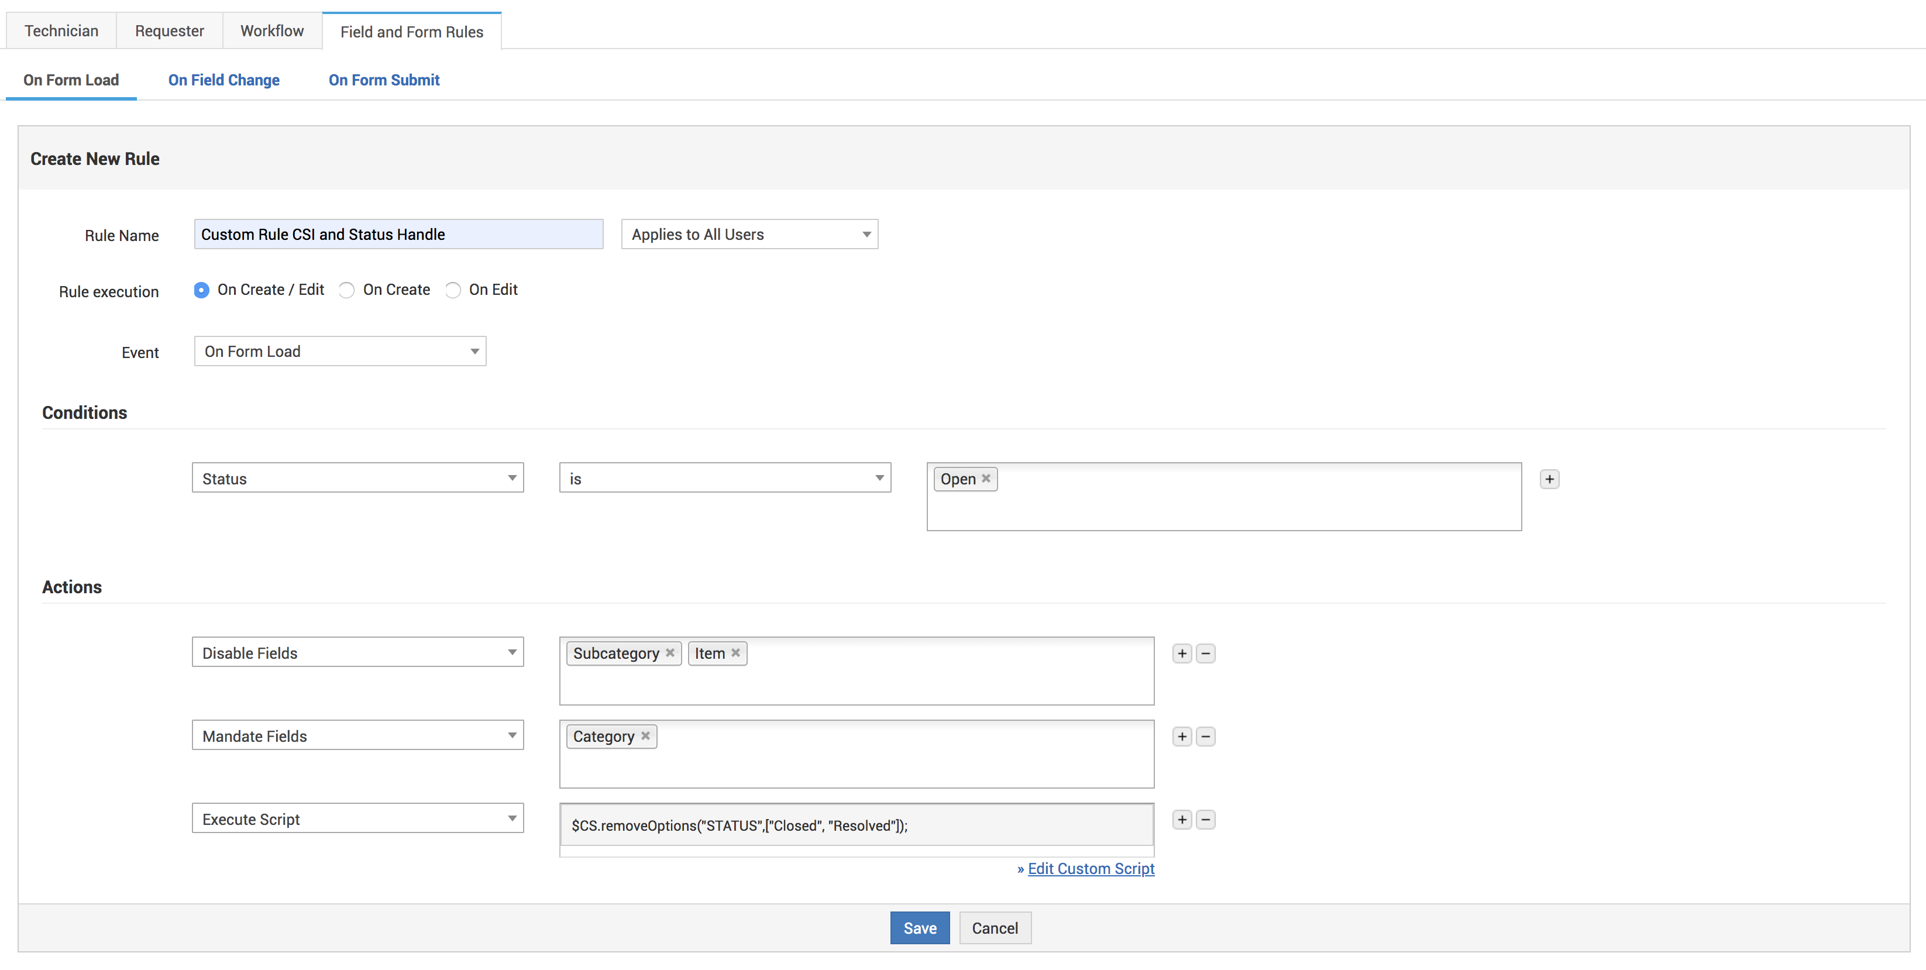This screenshot has height=970, width=1926.
Task: Go to On Field Change tab
Action: pos(223,80)
